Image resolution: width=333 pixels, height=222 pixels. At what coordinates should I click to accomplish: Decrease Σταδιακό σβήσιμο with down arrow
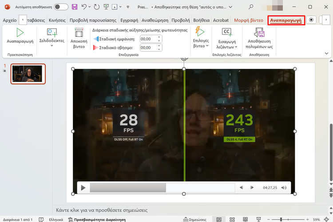(x=159, y=49)
